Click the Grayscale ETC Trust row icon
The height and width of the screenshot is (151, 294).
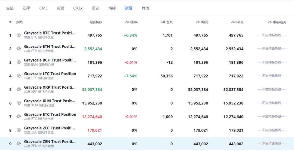[19, 117]
